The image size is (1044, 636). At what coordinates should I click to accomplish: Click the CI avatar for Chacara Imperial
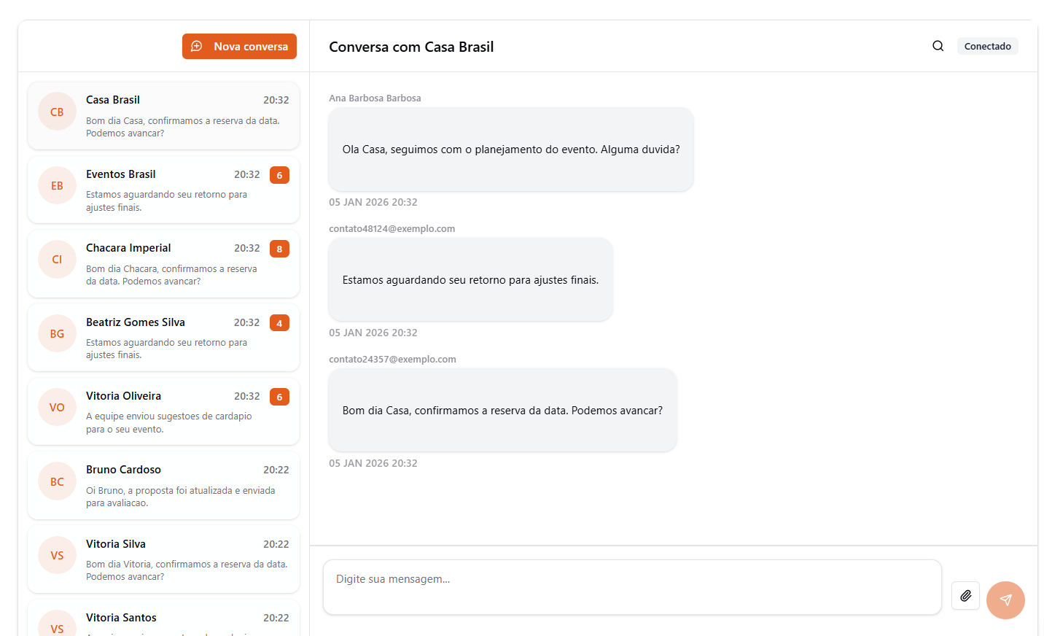pos(57,259)
